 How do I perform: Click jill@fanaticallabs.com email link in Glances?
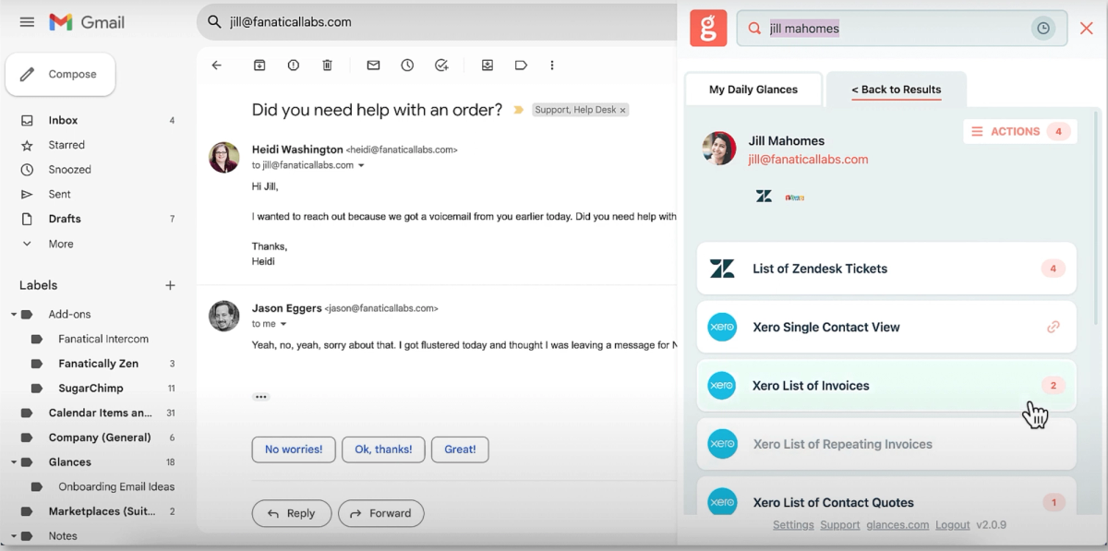[808, 160]
